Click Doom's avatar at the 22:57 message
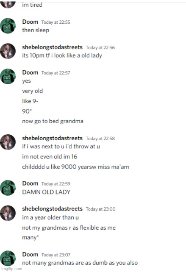This screenshot has height=272, width=186. coord(8,76)
